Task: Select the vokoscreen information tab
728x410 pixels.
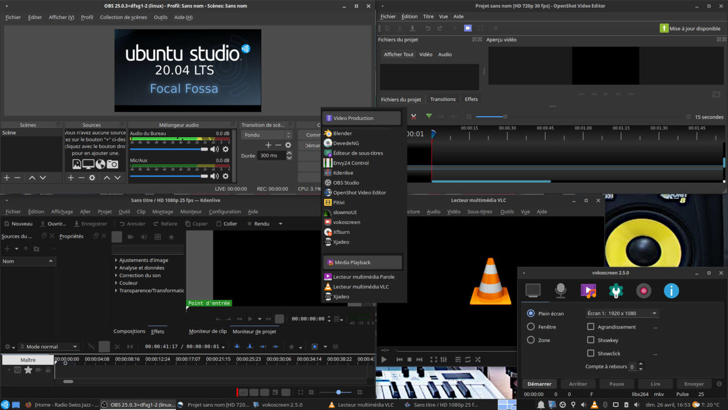Action: (x=671, y=291)
